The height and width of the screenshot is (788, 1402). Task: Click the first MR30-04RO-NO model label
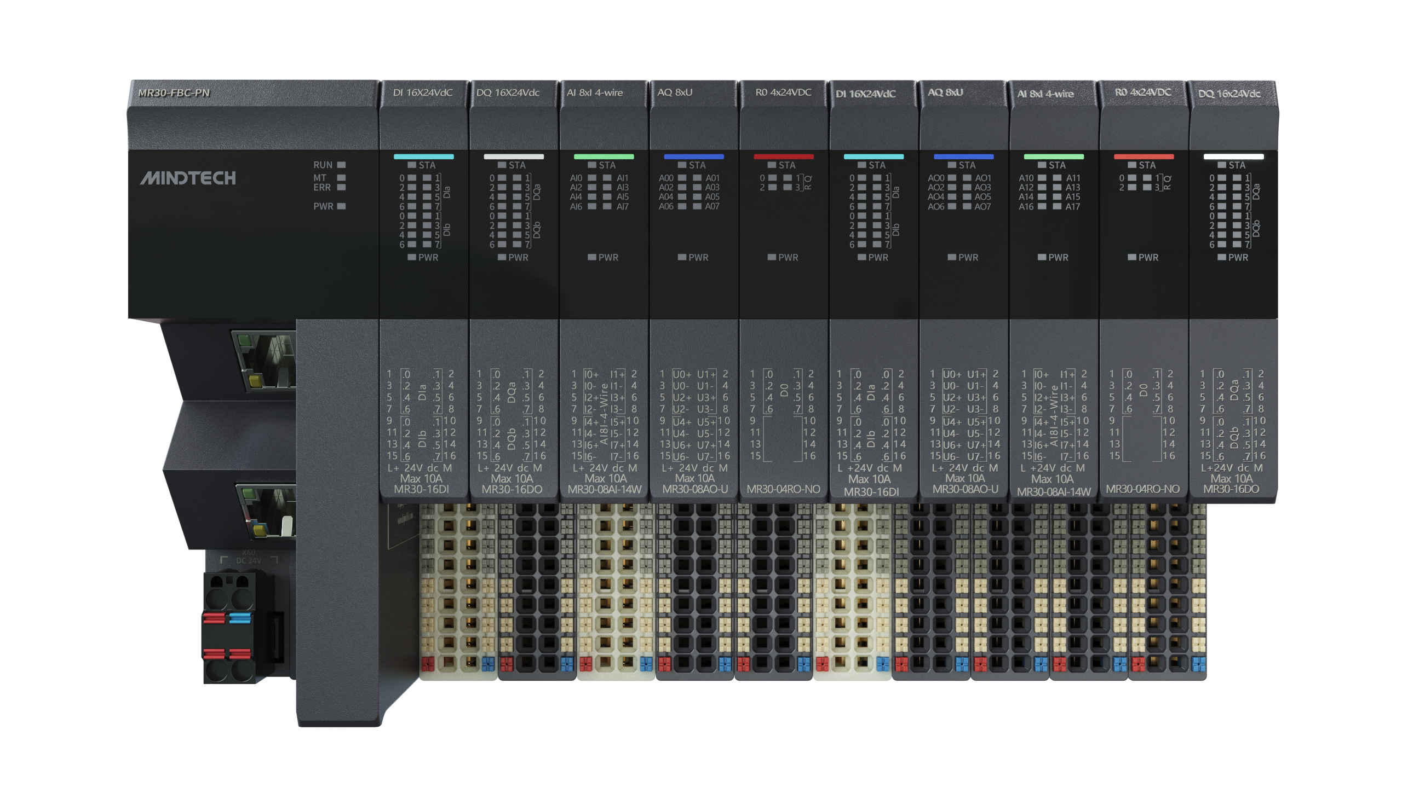tap(783, 489)
